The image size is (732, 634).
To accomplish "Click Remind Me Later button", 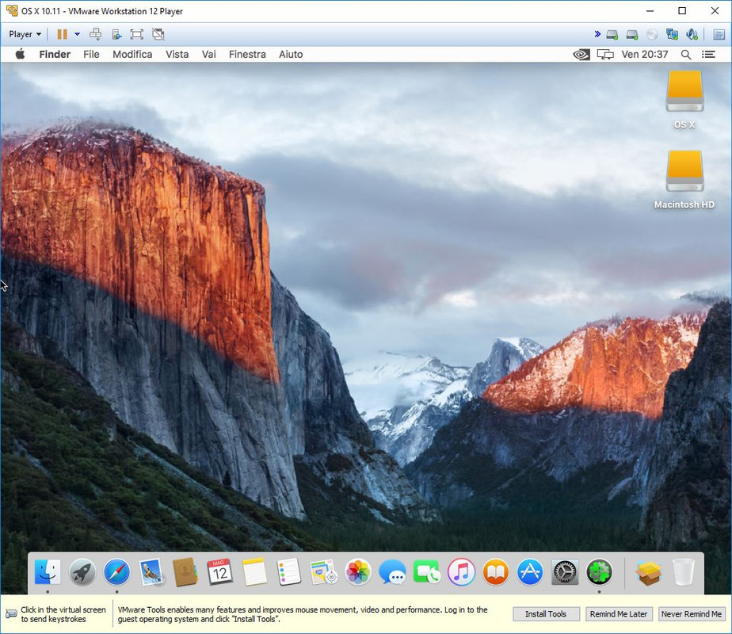I will click(x=619, y=614).
